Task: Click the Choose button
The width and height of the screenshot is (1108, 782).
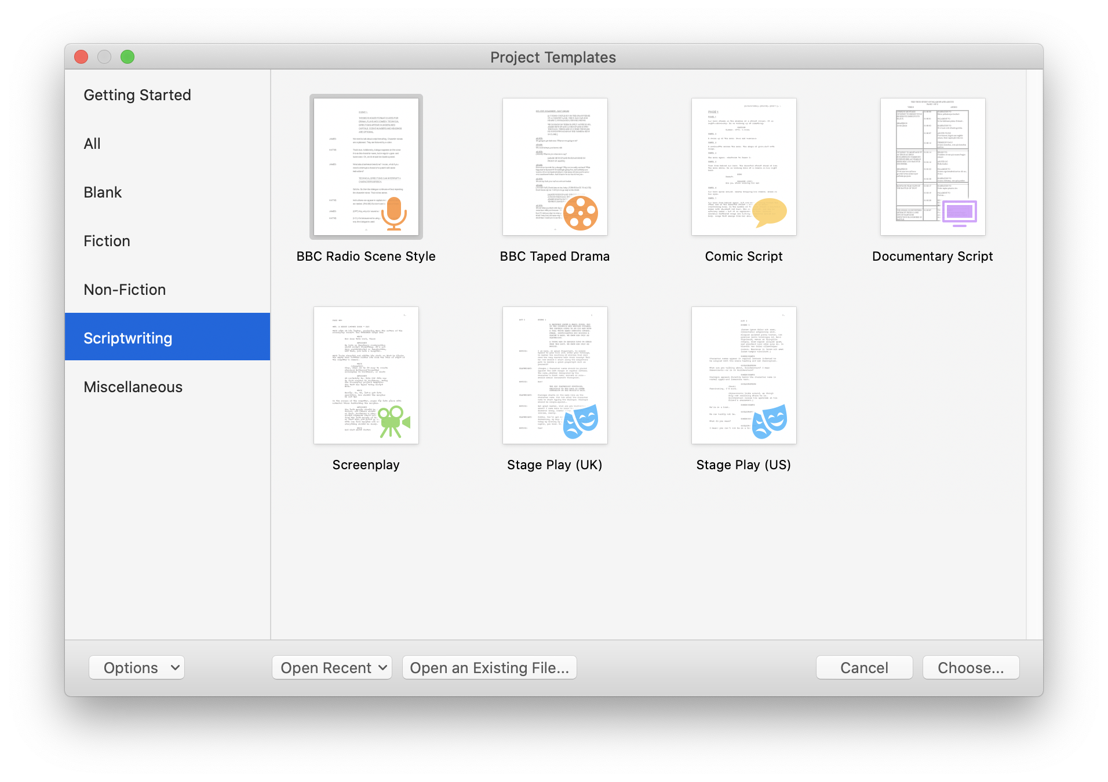Action: coord(971,667)
